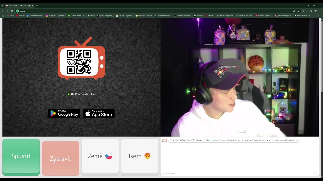The width and height of the screenshot is (323, 181).
Task: Open the media controls toolbar icon
Action: pos(311,11)
